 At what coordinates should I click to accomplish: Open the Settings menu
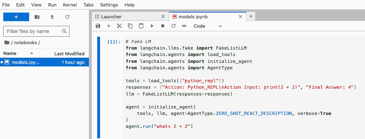pos(109,5)
